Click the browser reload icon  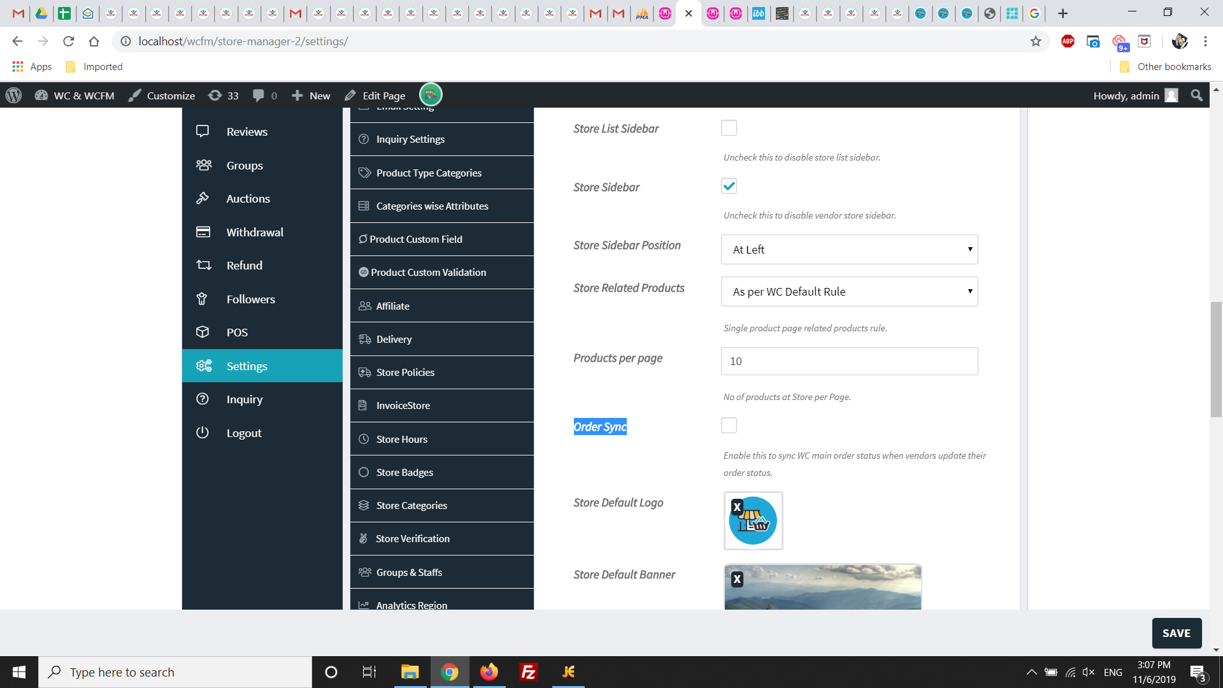click(69, 41)
